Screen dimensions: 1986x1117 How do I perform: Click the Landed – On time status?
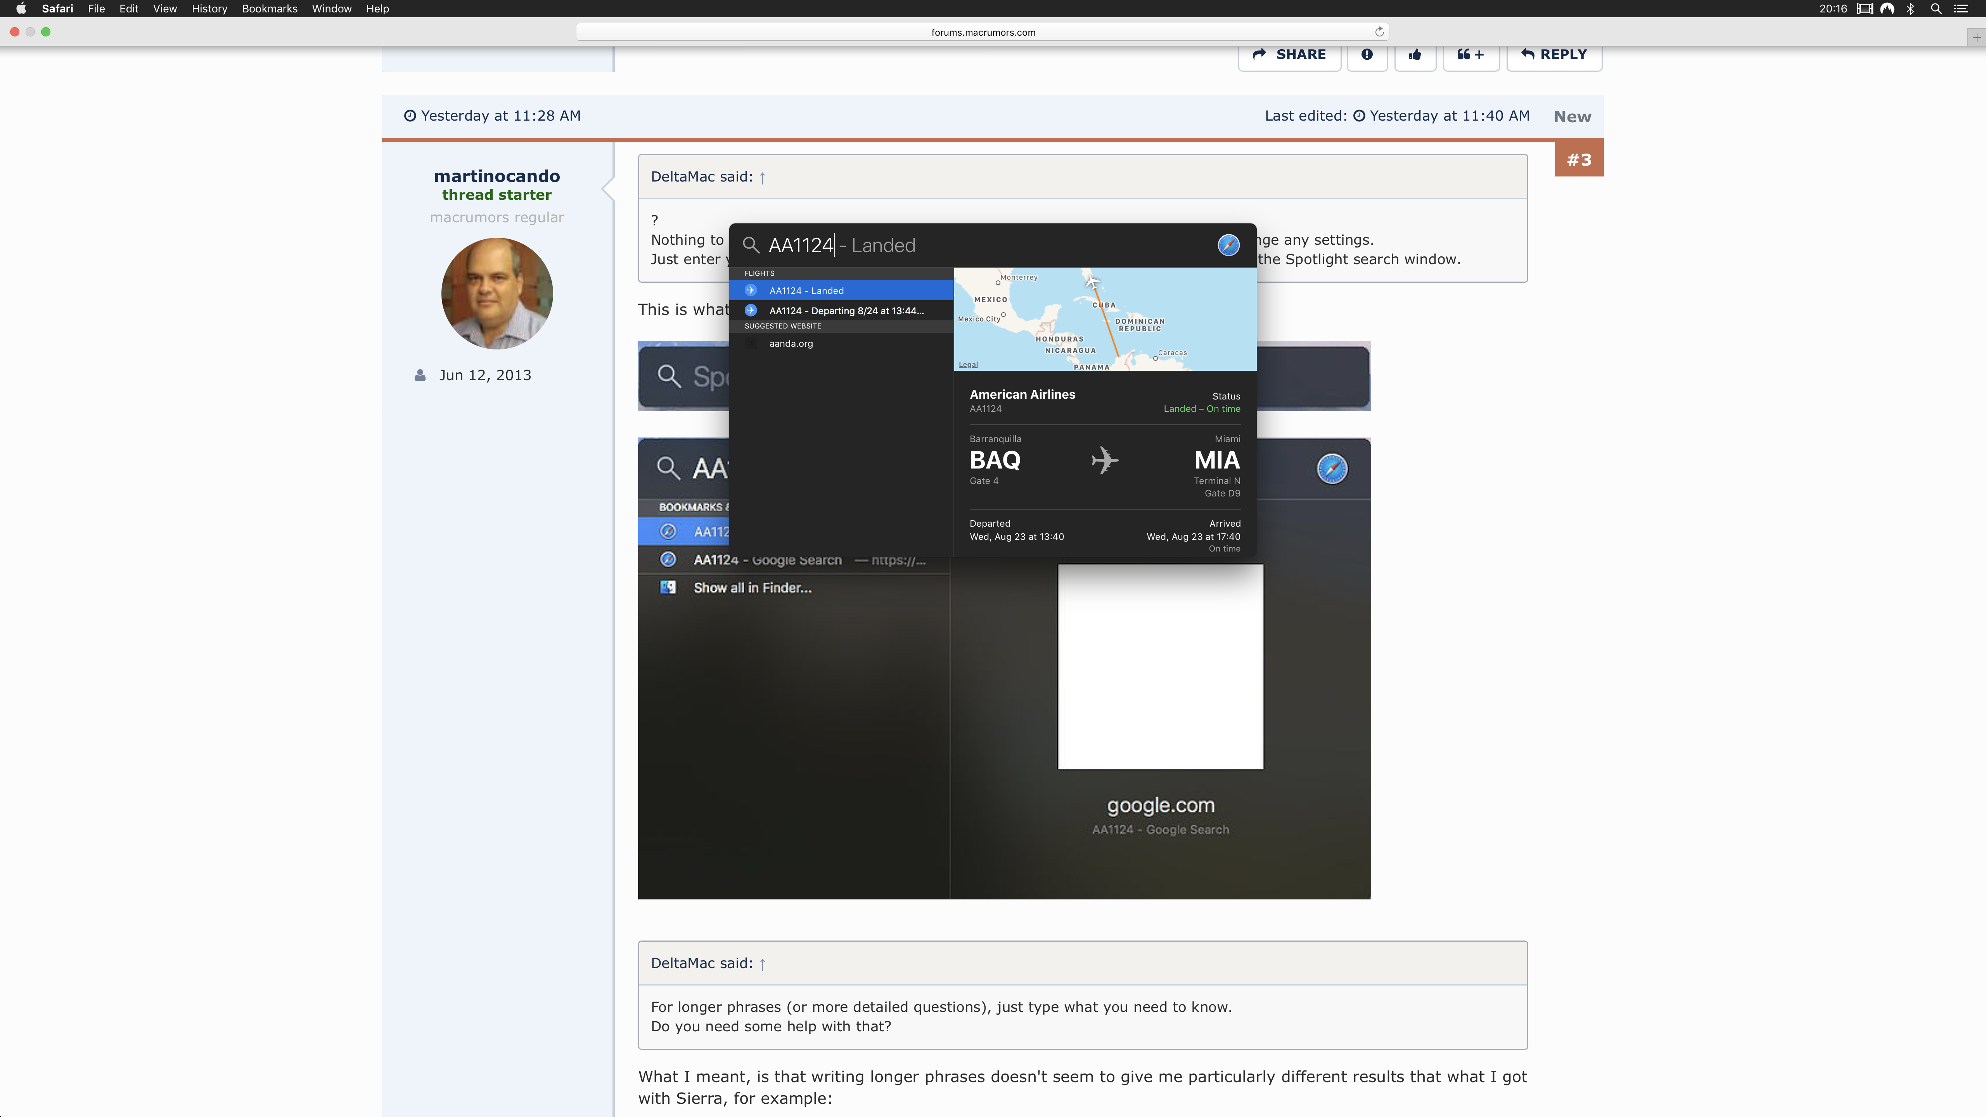[x=1202, y=409]
